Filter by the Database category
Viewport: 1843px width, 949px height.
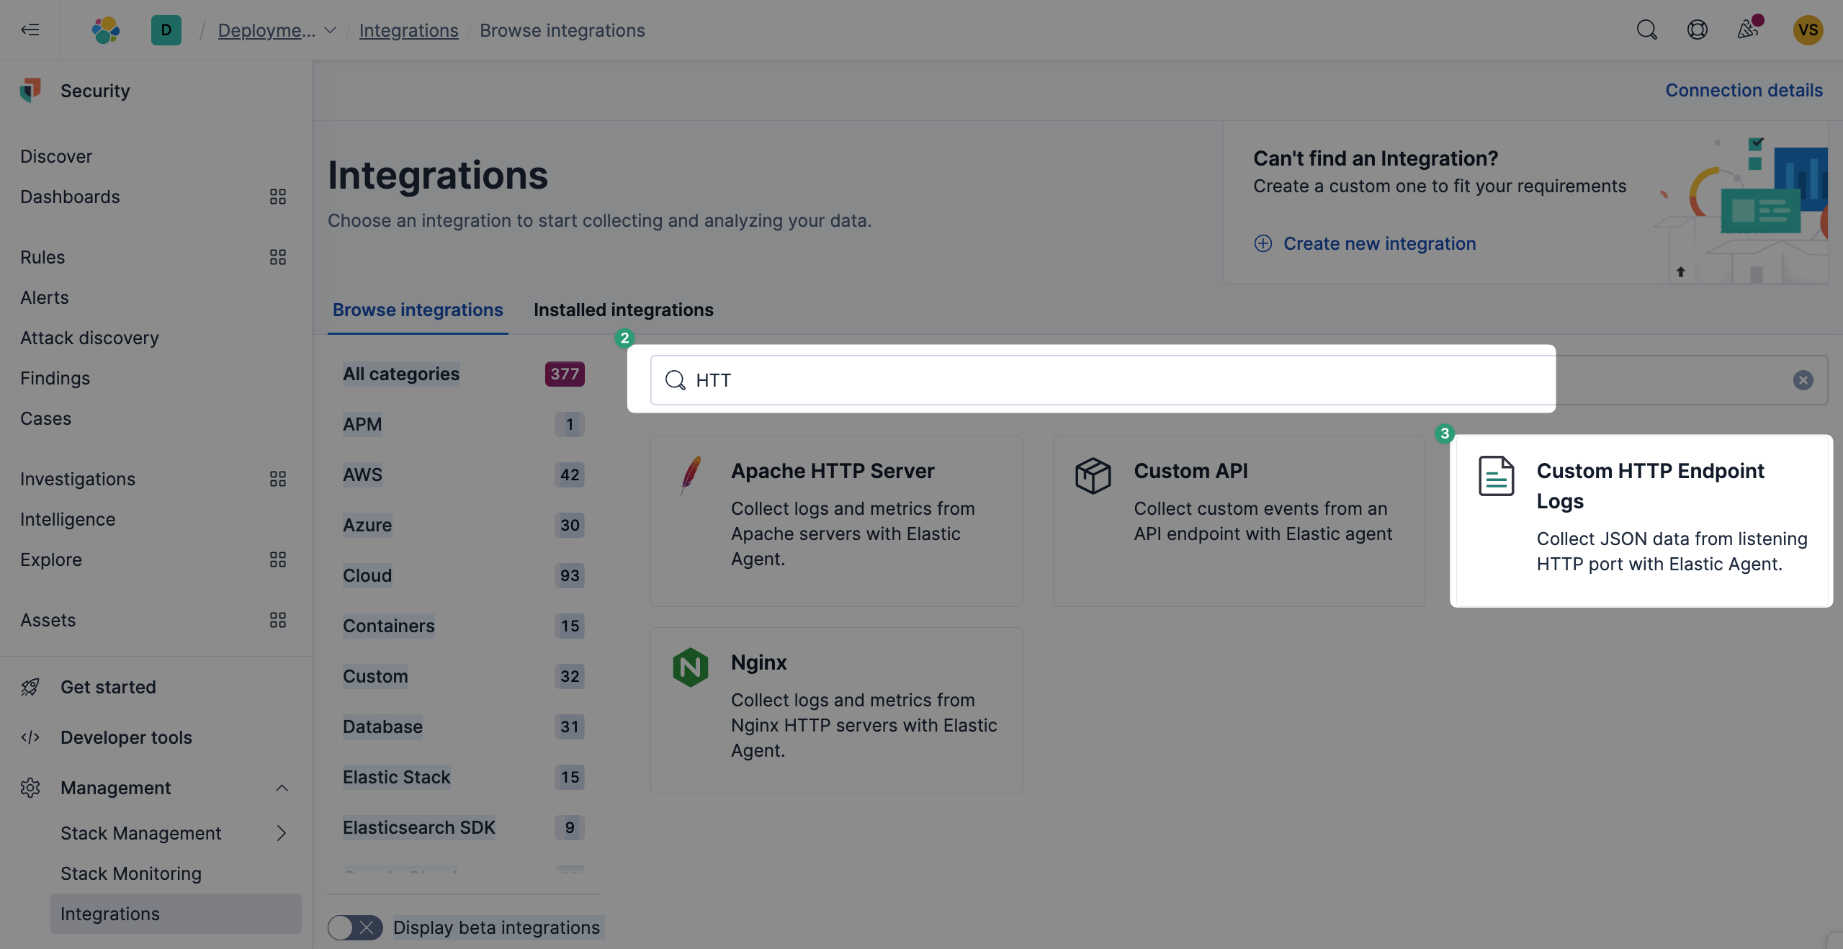tap(382, 727)
